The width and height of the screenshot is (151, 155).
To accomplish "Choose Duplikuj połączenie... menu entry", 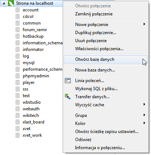I will pos(106,33).
